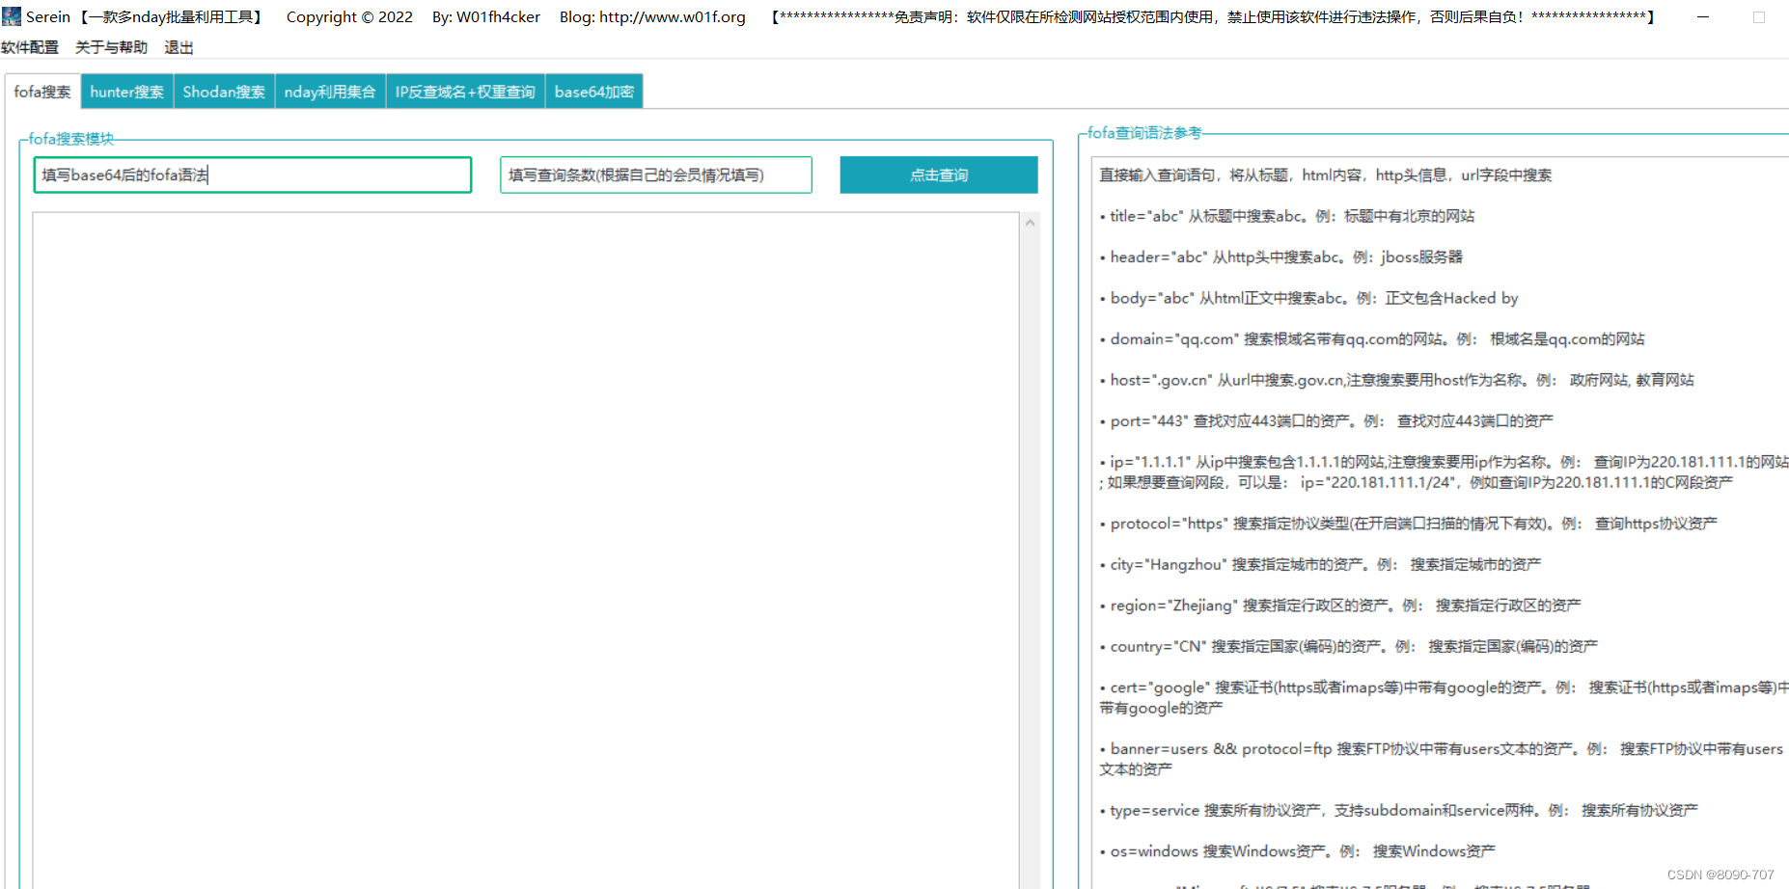Screen dimensions: 1789x889
Task: Click the 点击查询 button
Action: 939,175
